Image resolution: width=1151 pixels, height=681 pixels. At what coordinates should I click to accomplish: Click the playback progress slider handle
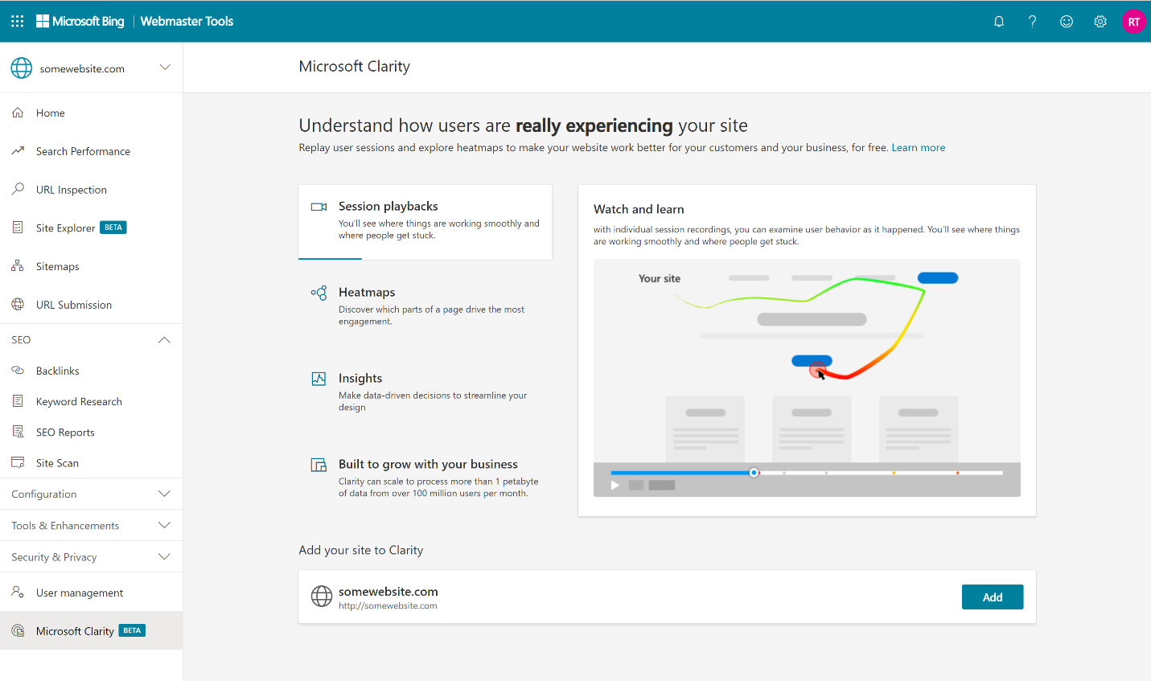tap(754, 473)
